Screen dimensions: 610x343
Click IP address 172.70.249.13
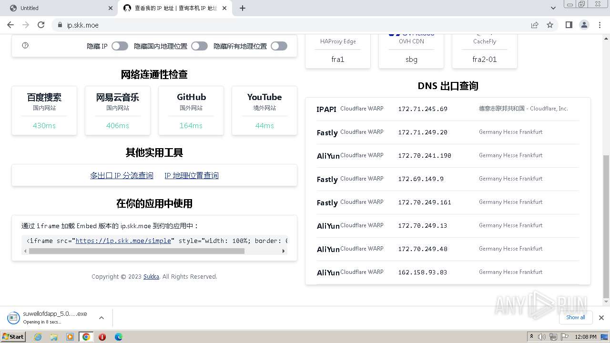(423, 226)
